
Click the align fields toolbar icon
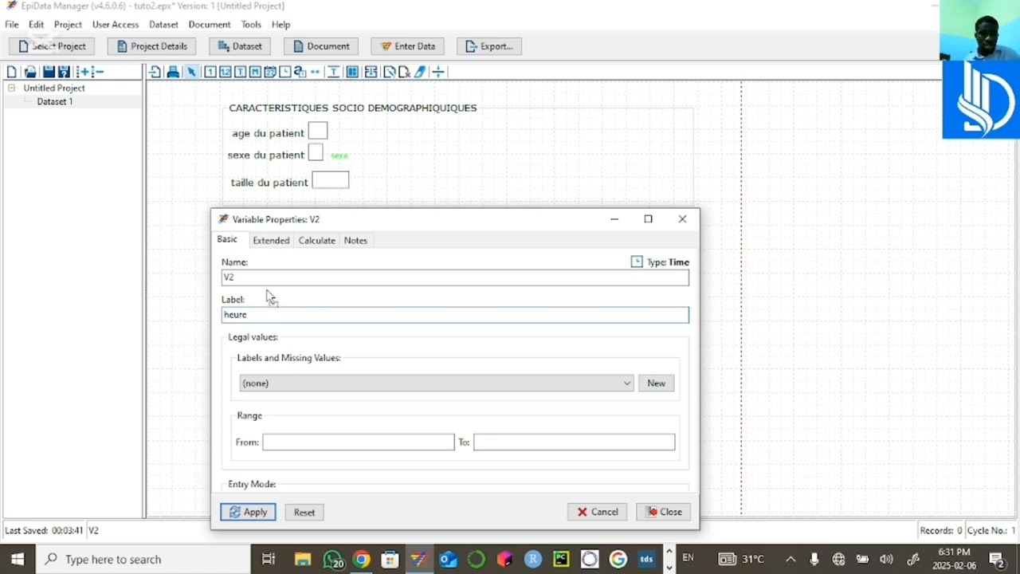(x=372, y=72)
